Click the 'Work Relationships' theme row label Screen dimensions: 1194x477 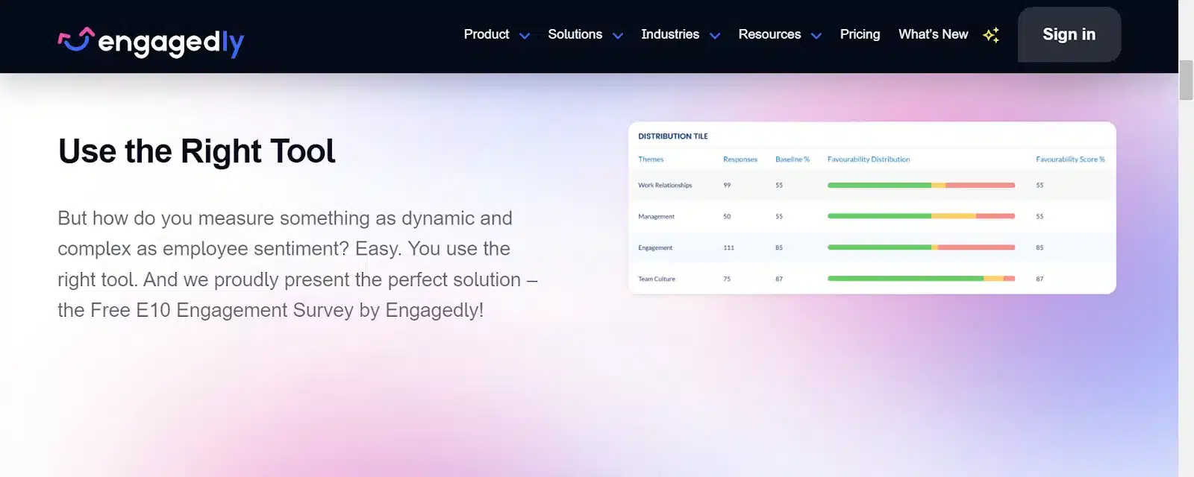pos(665,186)
